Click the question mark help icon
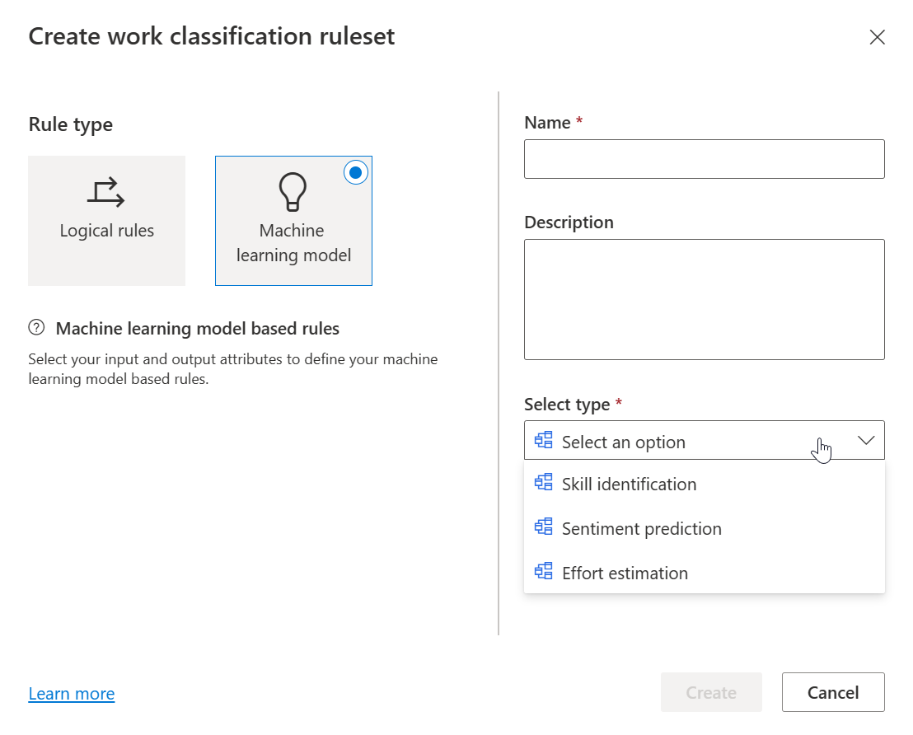This screenshot has width=913, height=735. coord(36,328)
